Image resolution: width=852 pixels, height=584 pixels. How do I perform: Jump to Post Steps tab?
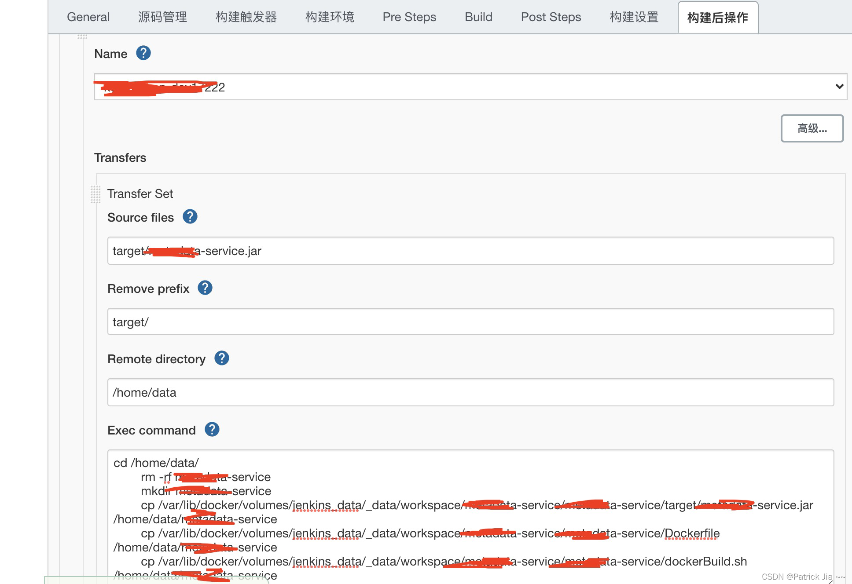point(551,17)
